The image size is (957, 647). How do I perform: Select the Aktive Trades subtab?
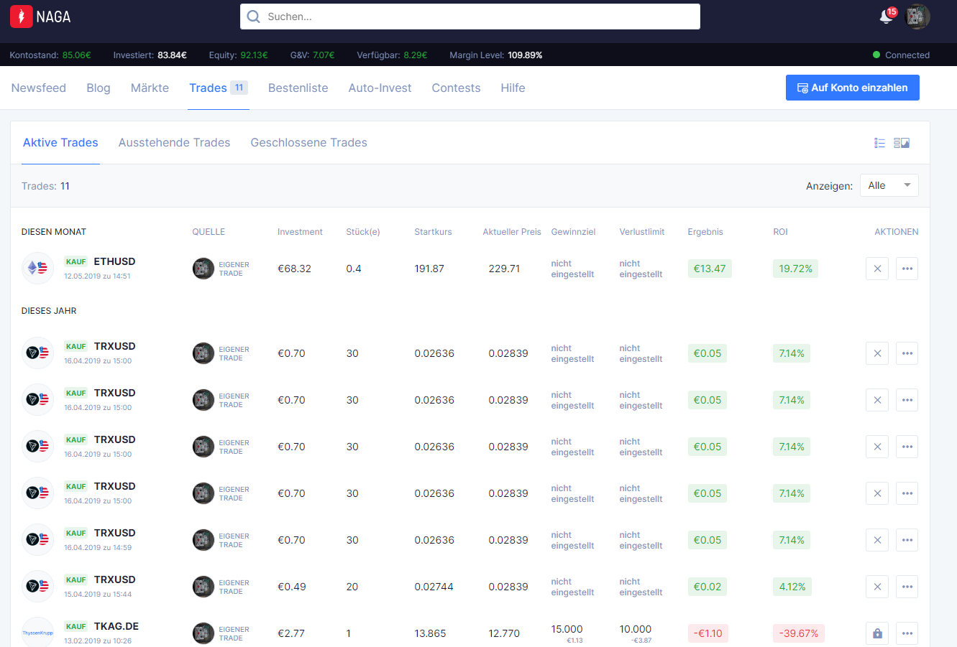[x=60, y=143]
